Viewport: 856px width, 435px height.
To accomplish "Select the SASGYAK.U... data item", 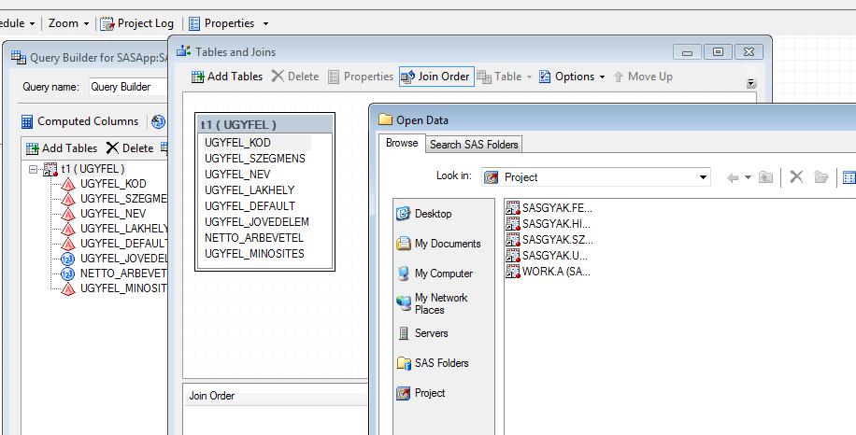I will [x=547, y=255].
